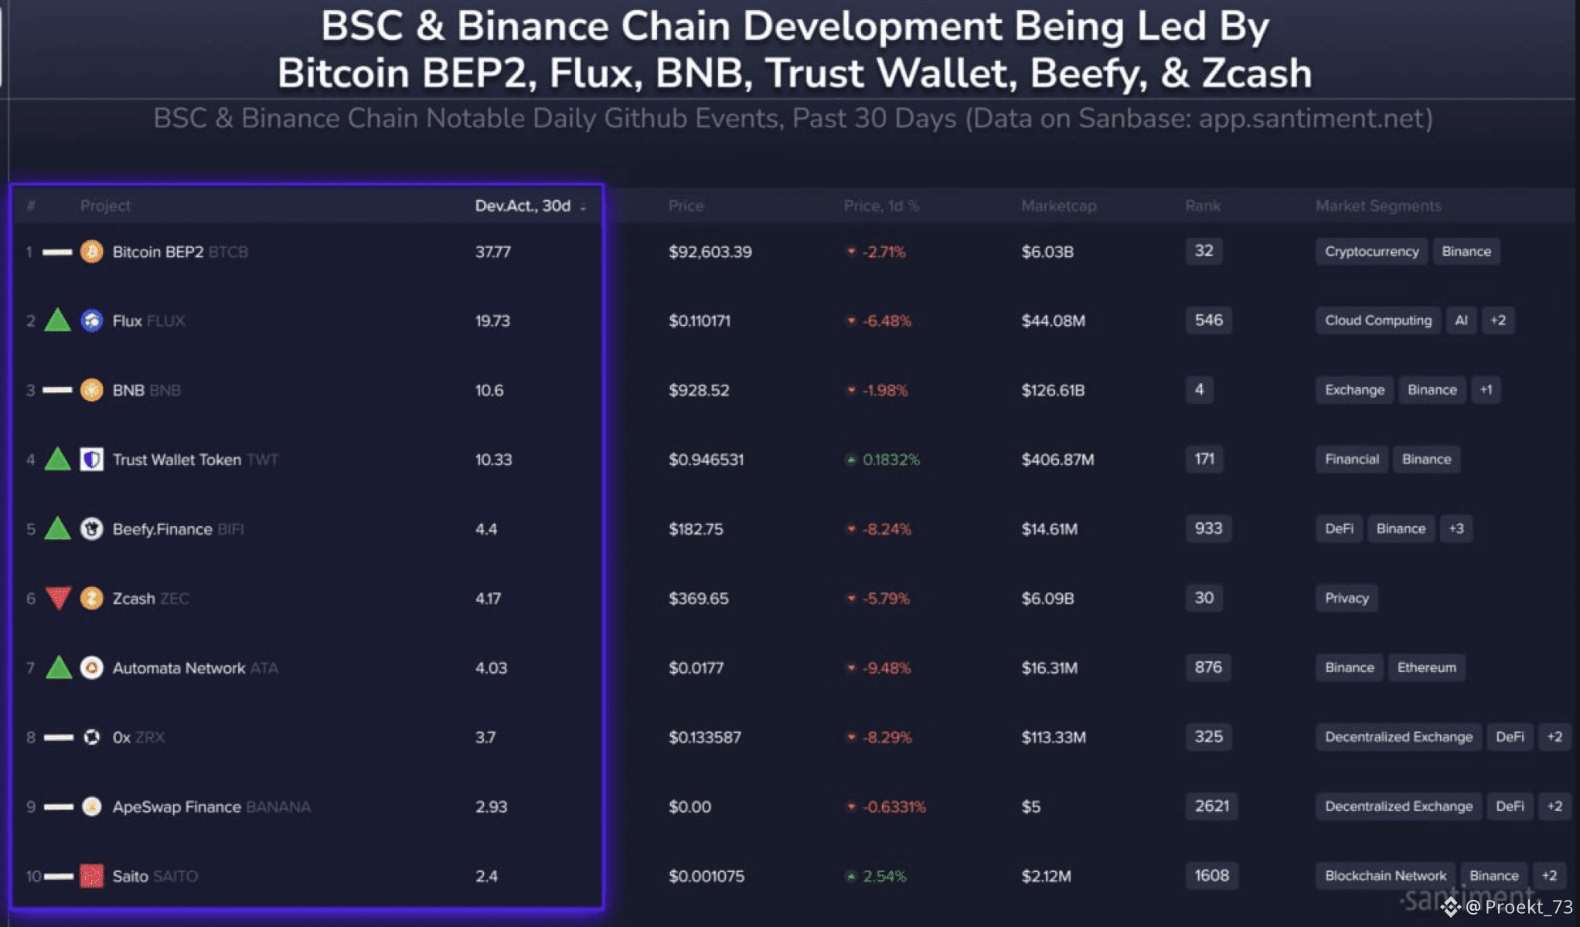Click the 0x ZRX logo icon
The width and height of the screenshot is (1580, 927).
pos(92,737)
